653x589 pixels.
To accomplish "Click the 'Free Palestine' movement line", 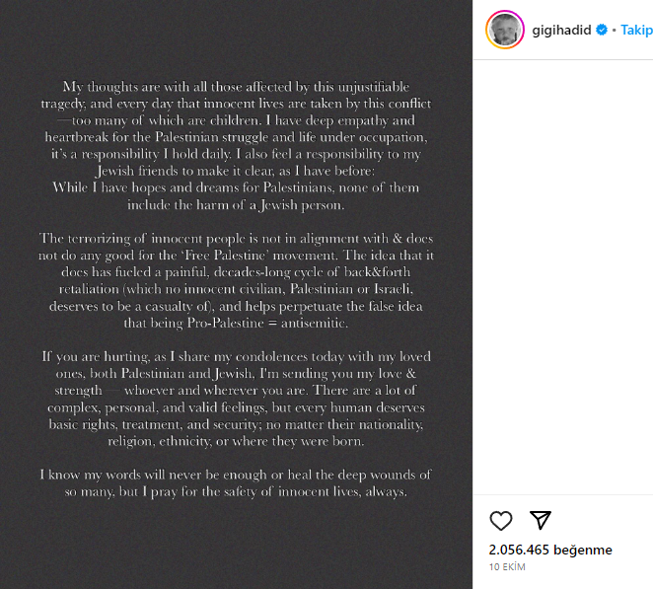I will [236, 255].
